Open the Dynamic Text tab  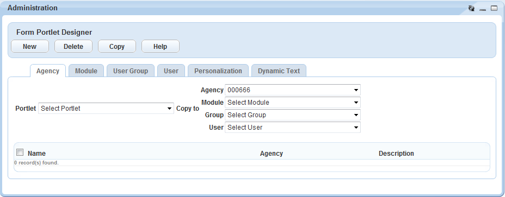tap(279, 71)
